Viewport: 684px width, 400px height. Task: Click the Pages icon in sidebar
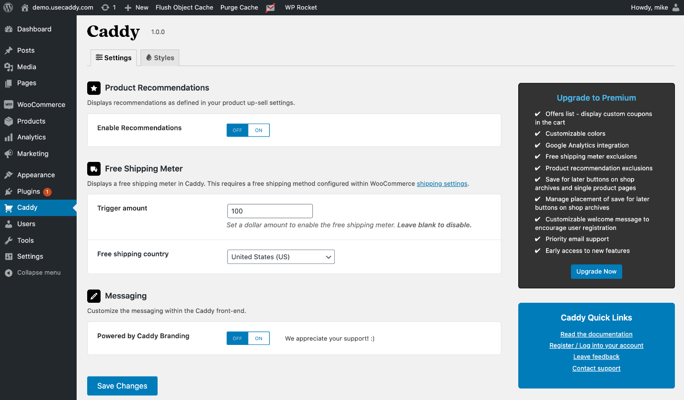point(9,83)
